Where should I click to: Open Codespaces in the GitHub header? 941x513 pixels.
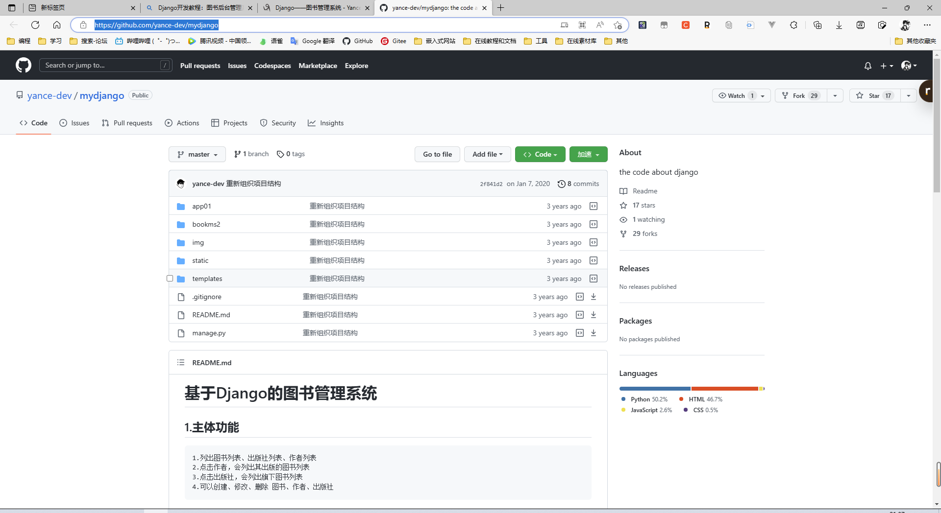pos(272,66)
